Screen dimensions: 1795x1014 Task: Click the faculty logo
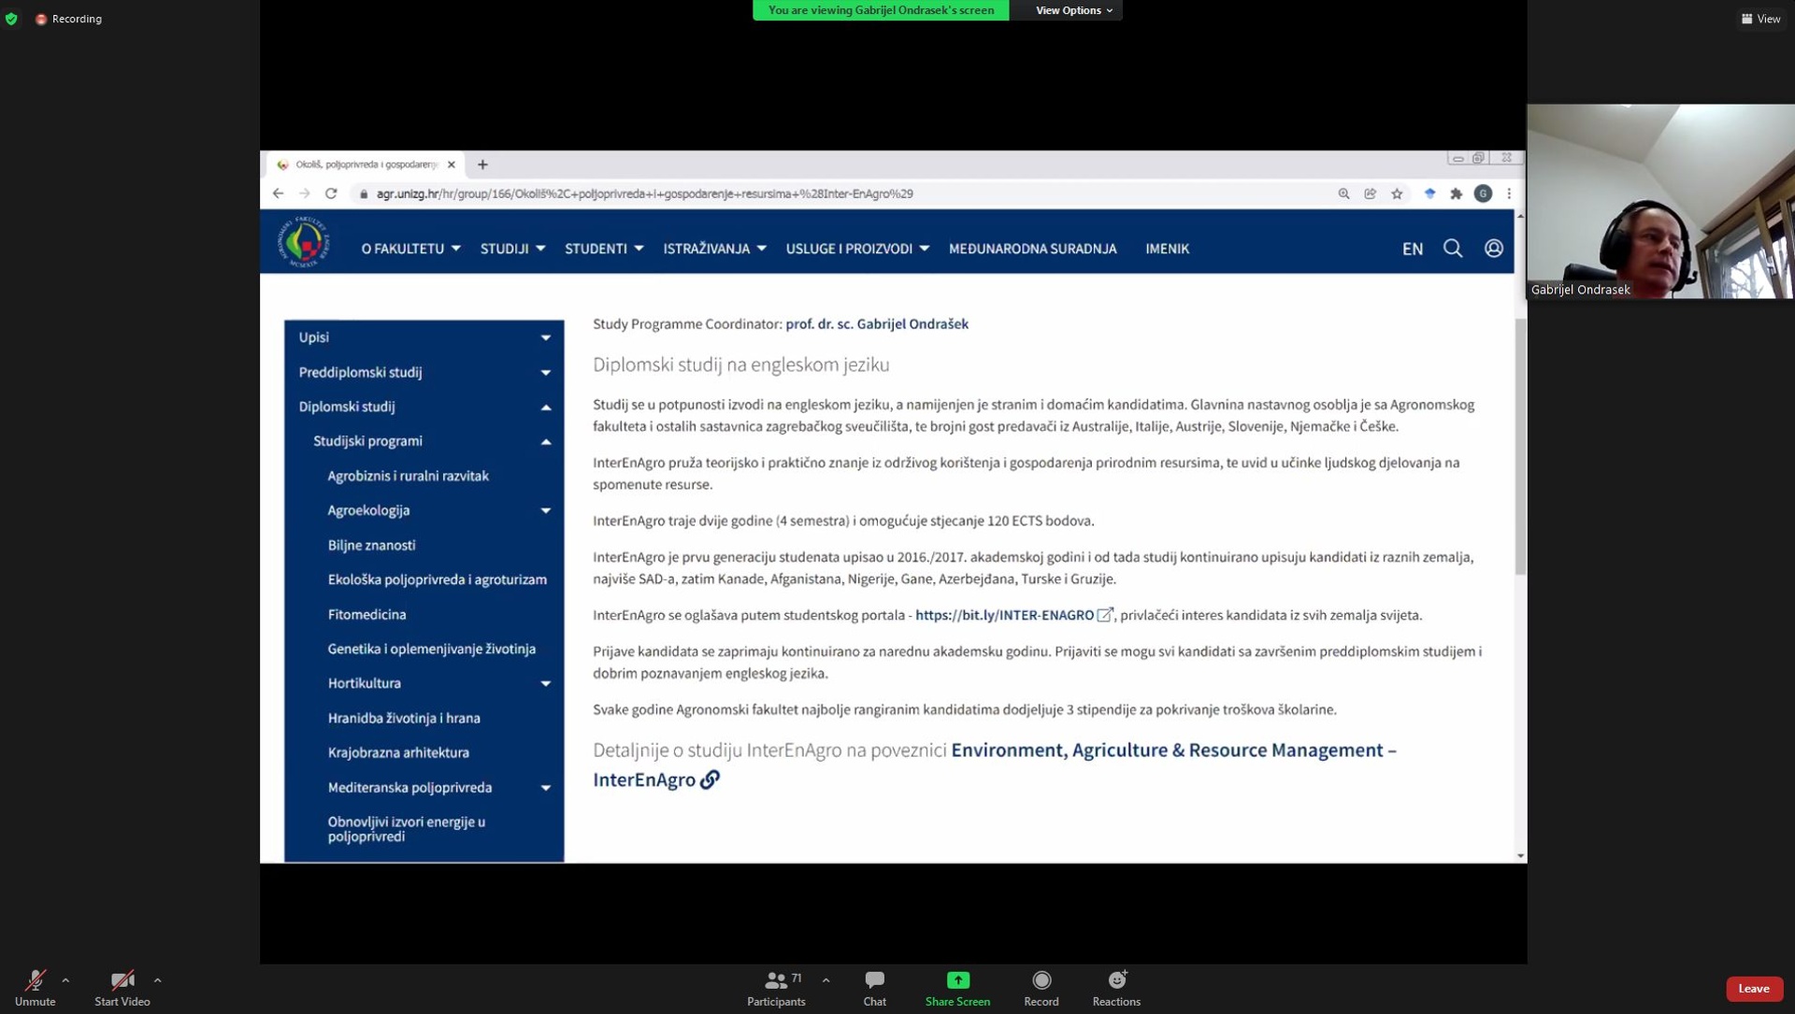pos(304,242)
